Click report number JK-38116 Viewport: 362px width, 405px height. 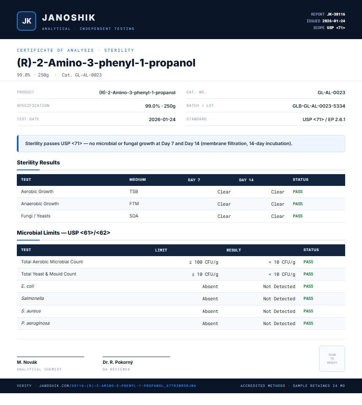pyautogui.click(x=336, y=14)
